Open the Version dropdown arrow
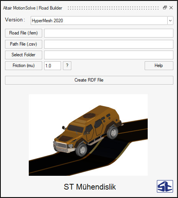The image size is (178, 198). click(x=170, y=20)
